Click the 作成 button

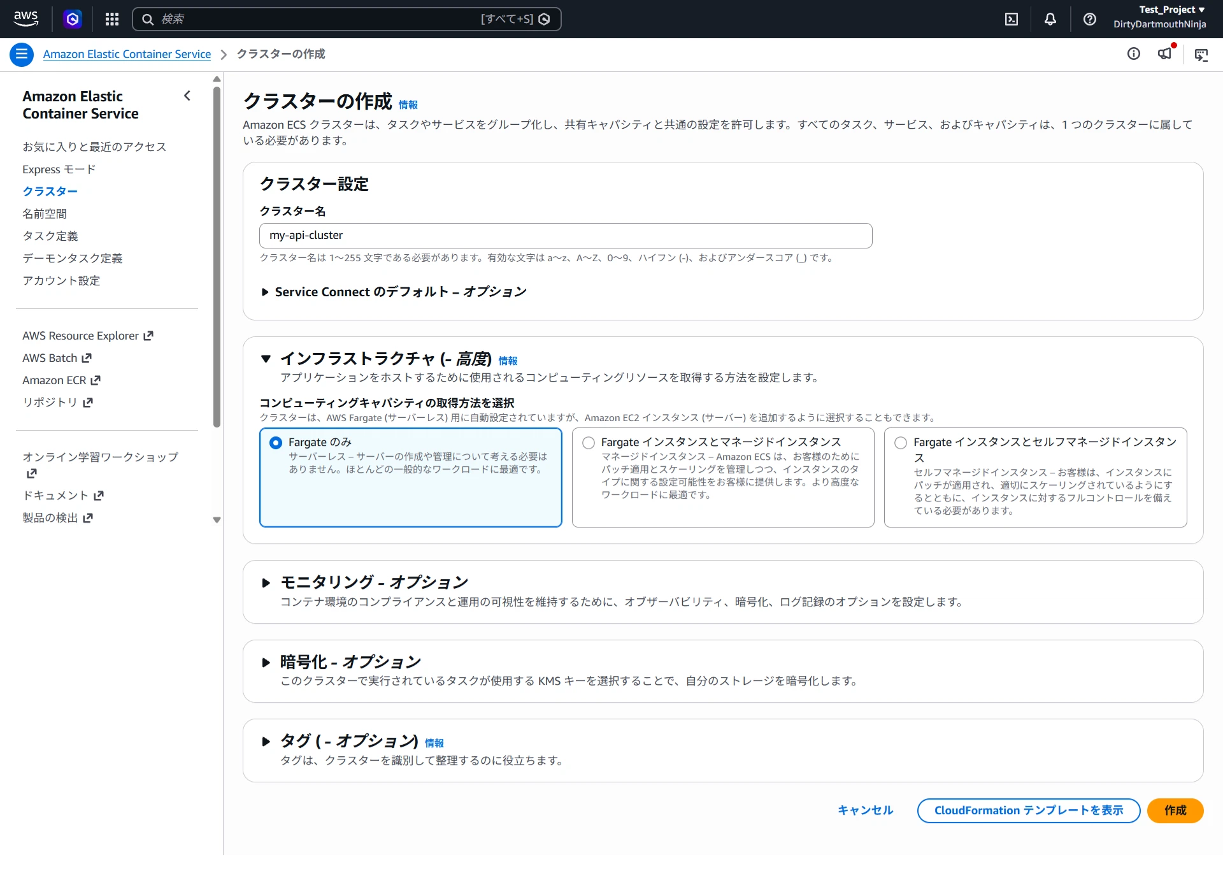tap(1175, 810)
